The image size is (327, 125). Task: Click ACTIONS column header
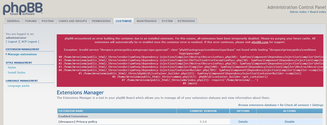click(x=289, y=111)
